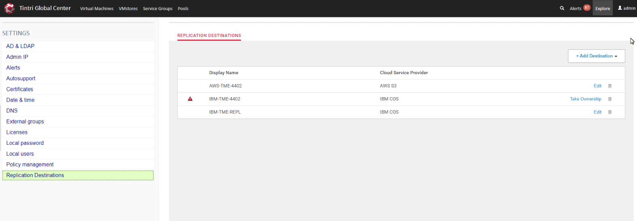This screenshot has height=221, width=637.
Task: Go to AD & LDAP settings
Action: [78, 46]
